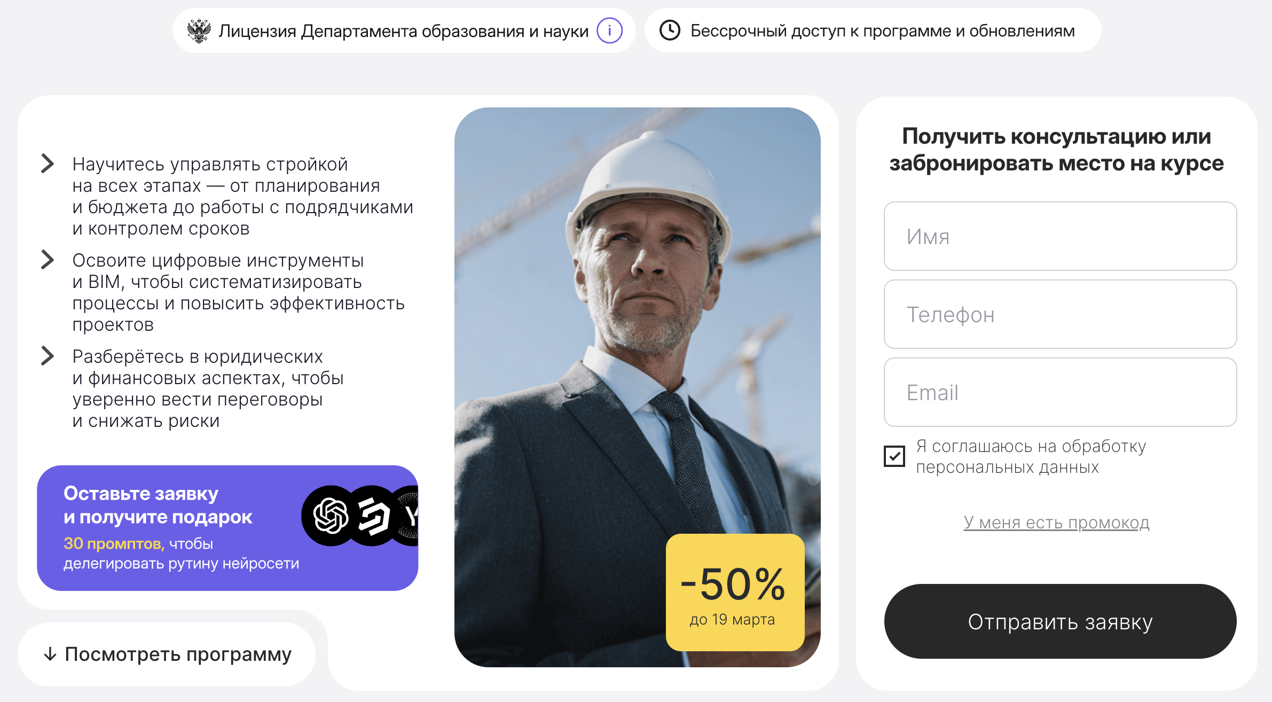Image resolution: width=1272 pixels, height=702 pixels.
Task: Click the info icon next to license text
Action: click(609, 30)
